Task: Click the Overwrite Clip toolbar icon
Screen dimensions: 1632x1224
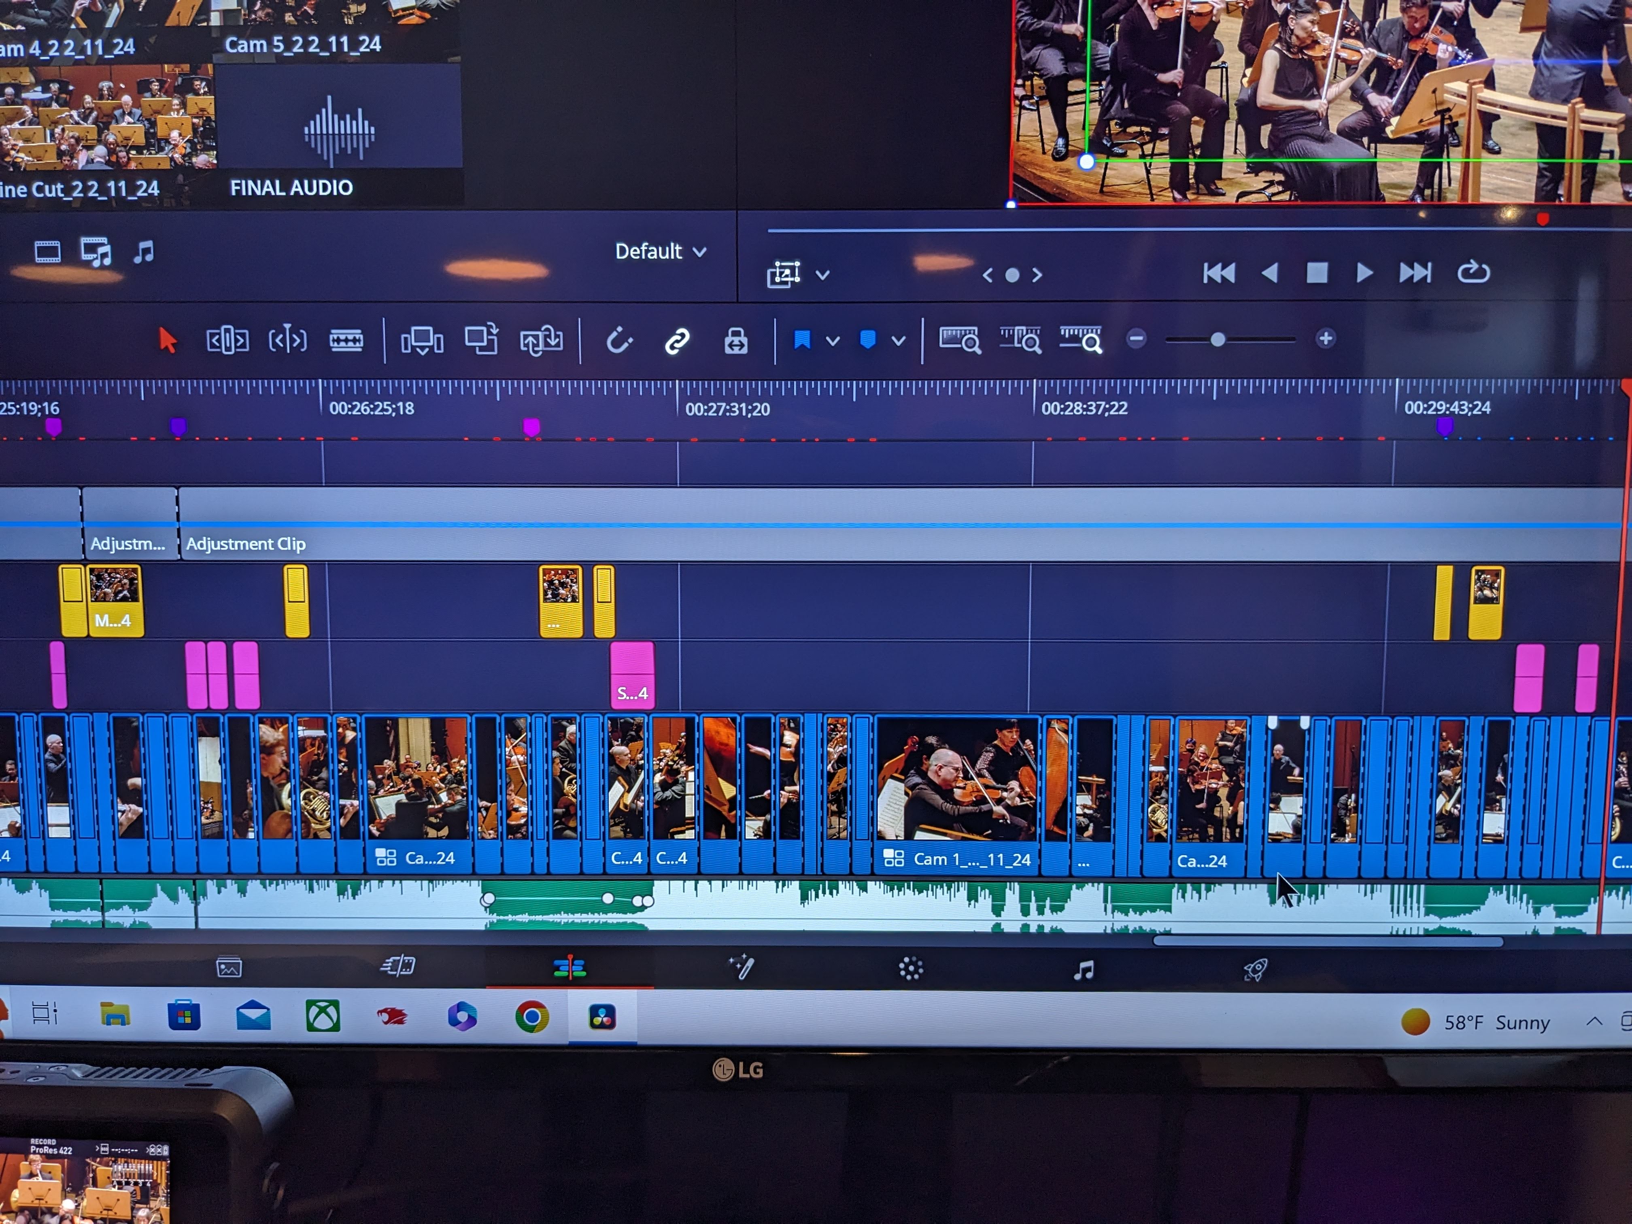Action: (x=481, y=340)
